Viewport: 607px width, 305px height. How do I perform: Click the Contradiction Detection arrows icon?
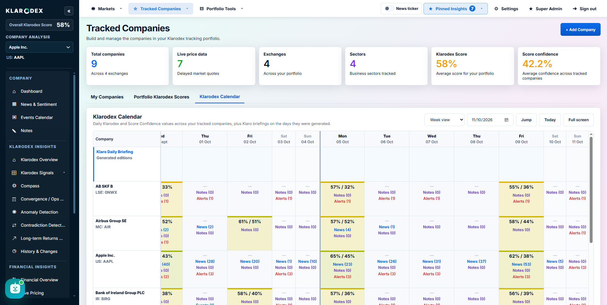coord(14,225)
